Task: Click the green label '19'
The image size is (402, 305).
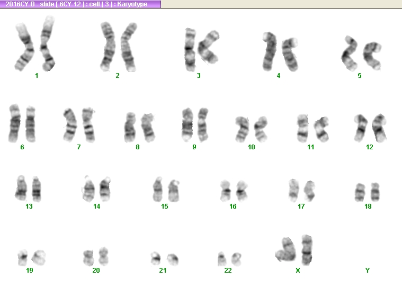Action: (30, 271)
